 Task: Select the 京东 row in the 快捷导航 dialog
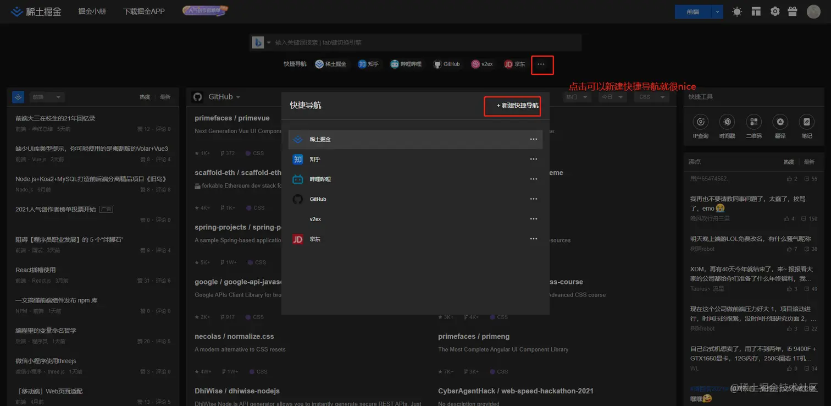415,239
